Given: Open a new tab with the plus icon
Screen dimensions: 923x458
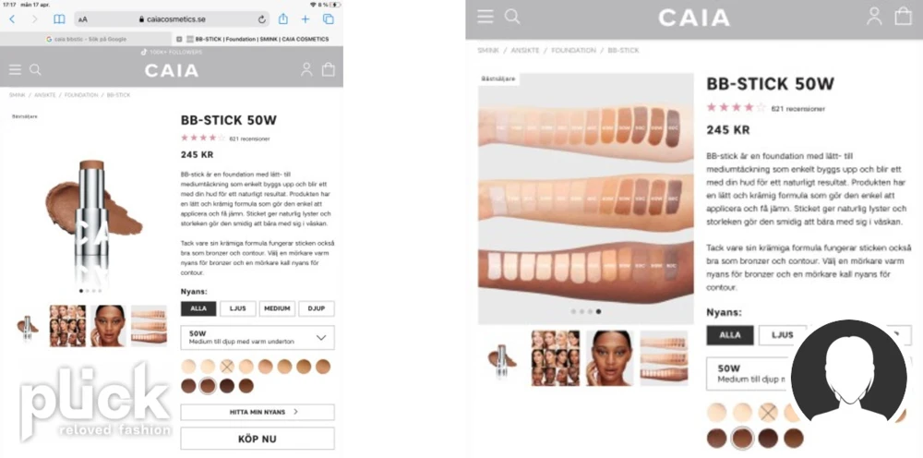Looking at the screenshot, I should [306, 19].
